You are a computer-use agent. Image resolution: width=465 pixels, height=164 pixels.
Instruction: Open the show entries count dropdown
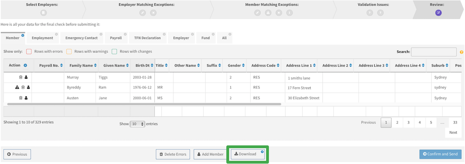137,124
